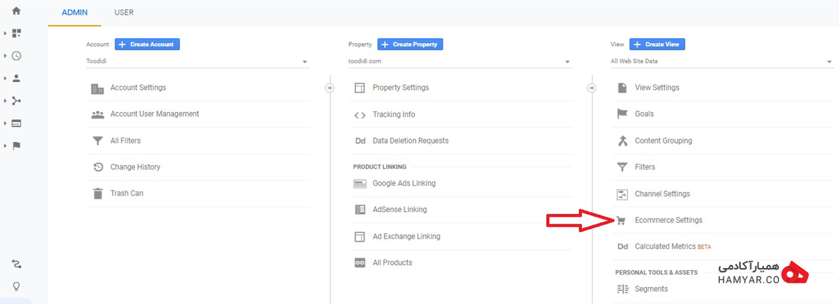The height and width of the screenshot is (304, 839).
Task: Click the All Filters funnel icon
Action: click(98, 141)
